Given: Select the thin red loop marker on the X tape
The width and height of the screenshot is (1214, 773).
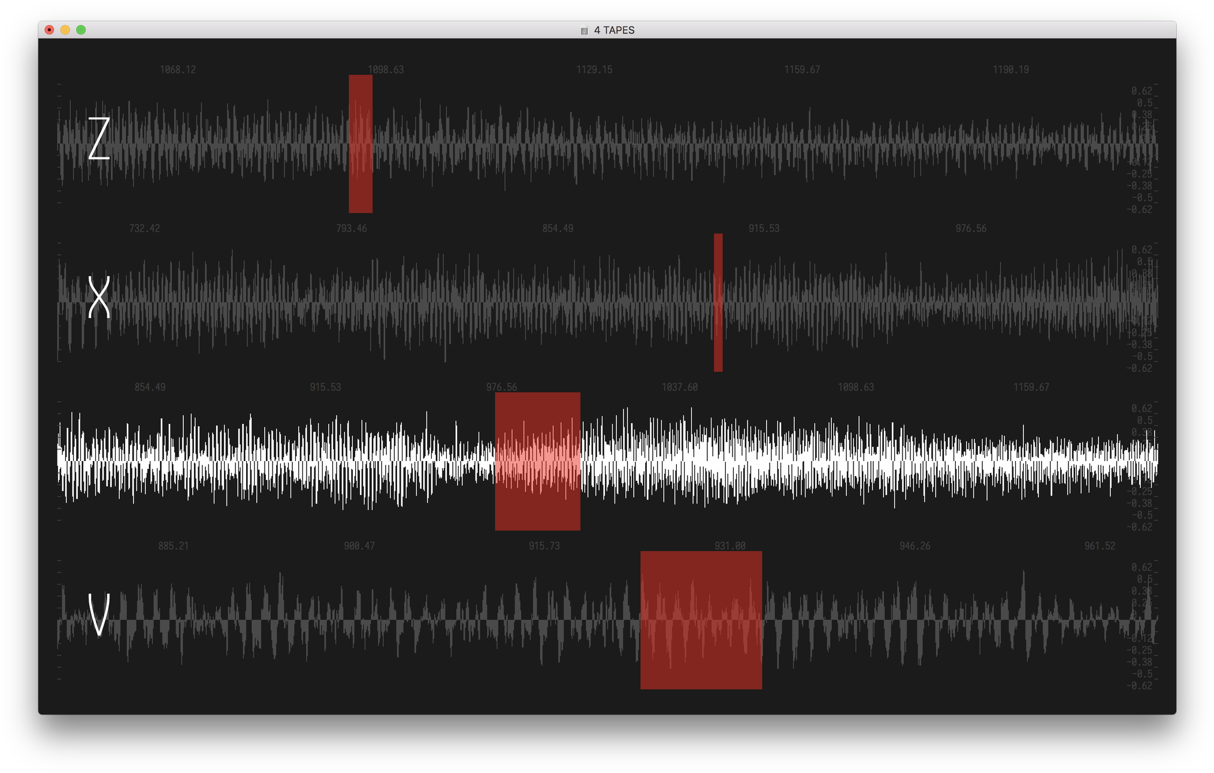Looking at the screenshot, I should tap(718, 302).
